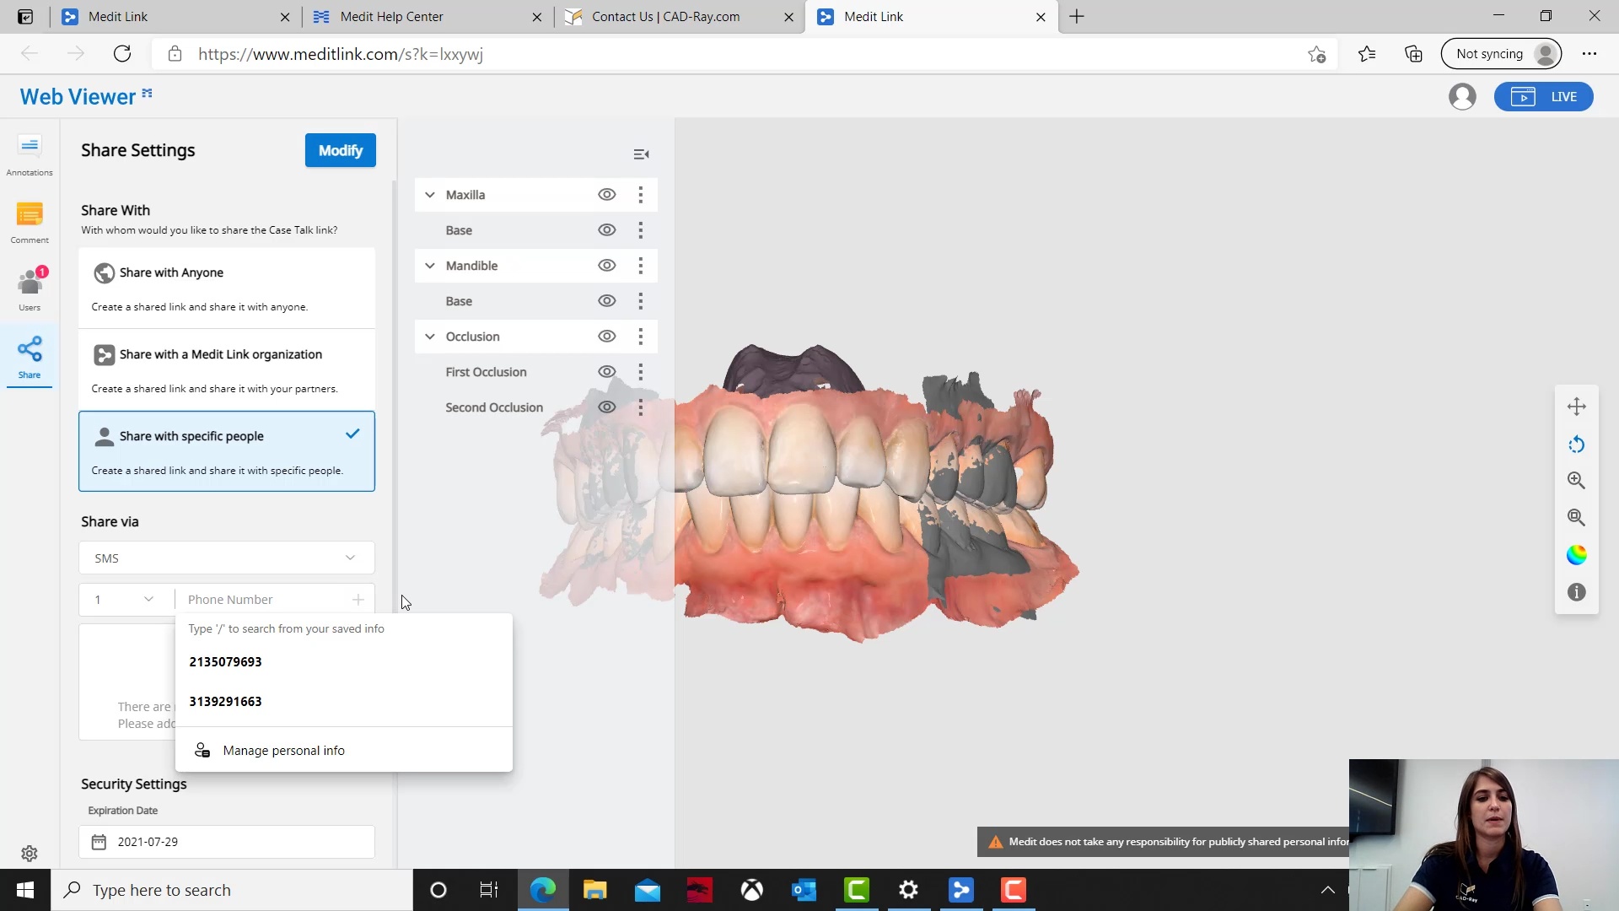The width and height of the screenshot is (1619, 911).
Task: Open the country code dropdown
Action: click(126, 600)
